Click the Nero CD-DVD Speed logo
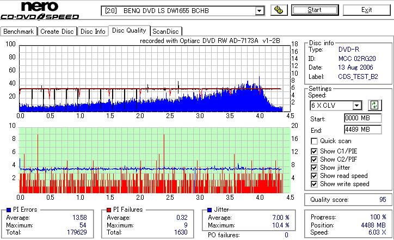The width and height of the screenshot is (394, 240). coord(40,10)
